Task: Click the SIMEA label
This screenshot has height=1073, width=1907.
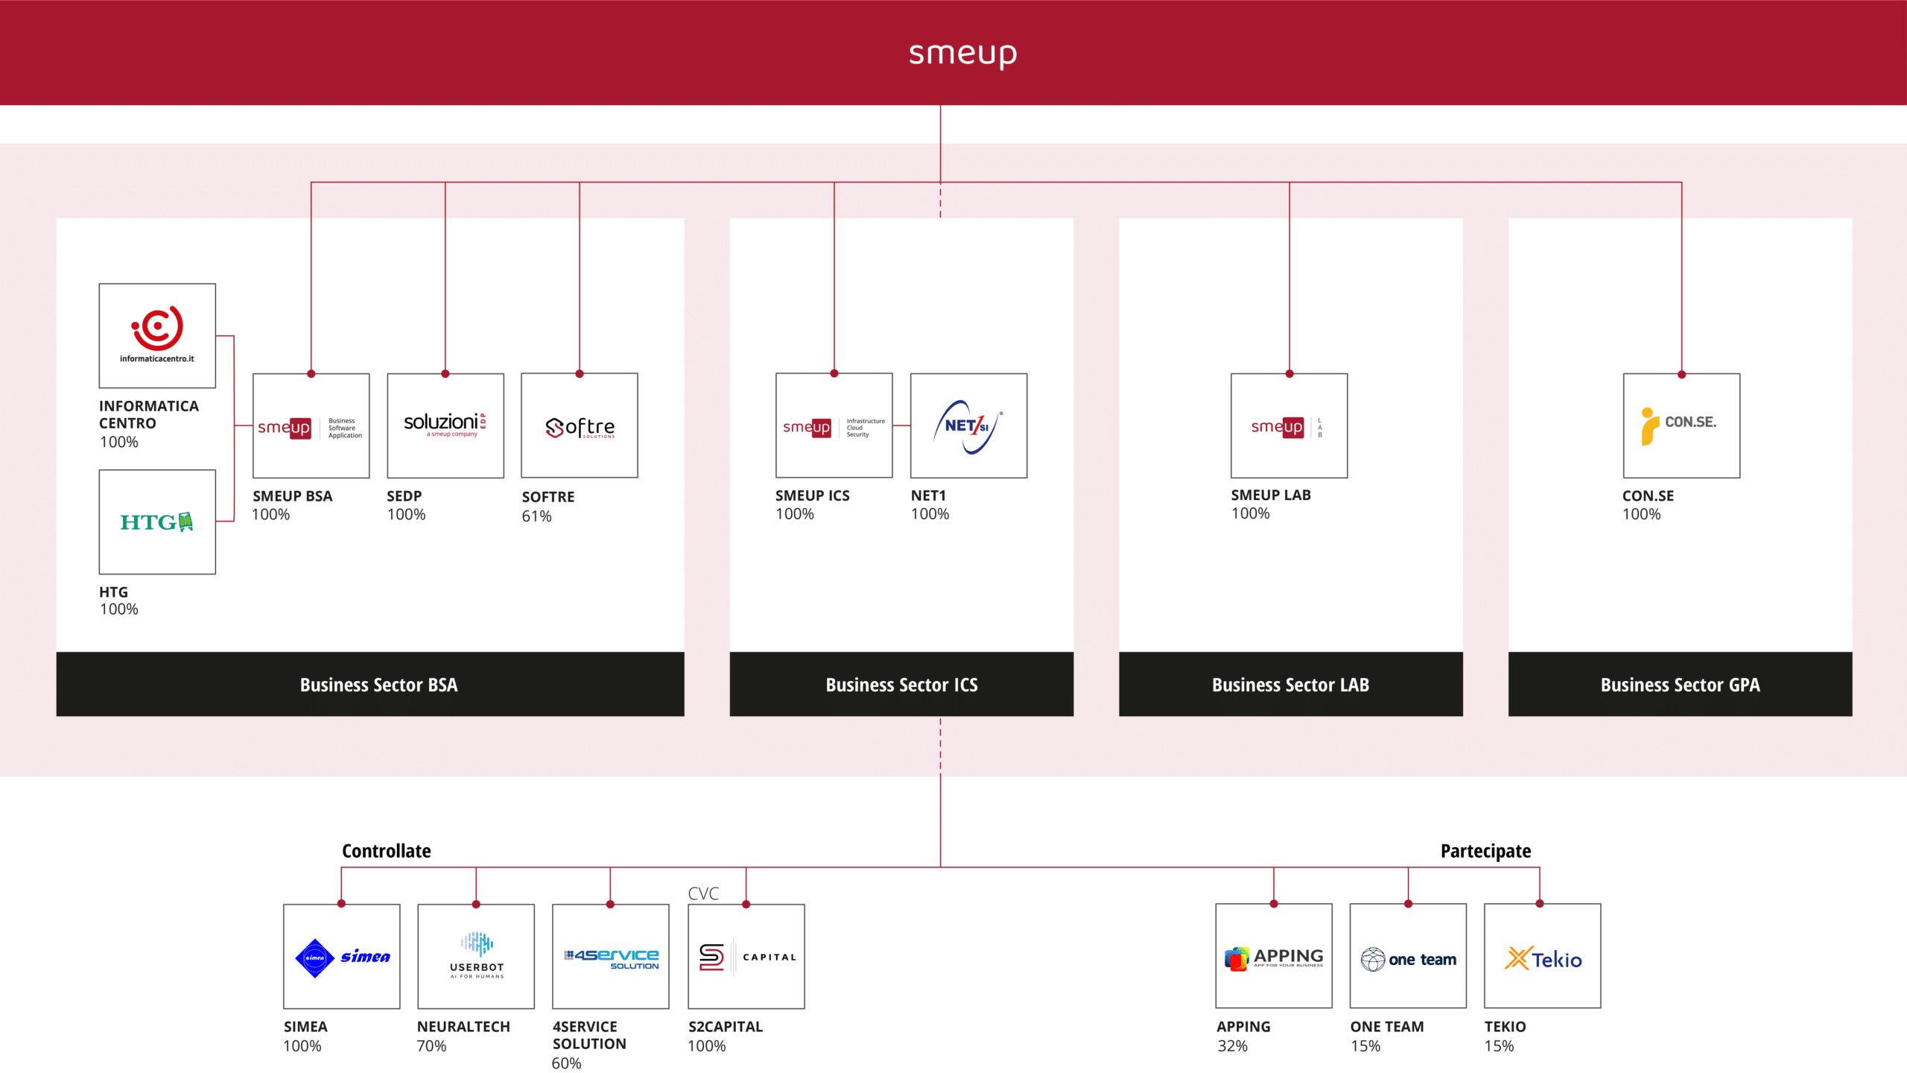Action: pos(305,1027)
